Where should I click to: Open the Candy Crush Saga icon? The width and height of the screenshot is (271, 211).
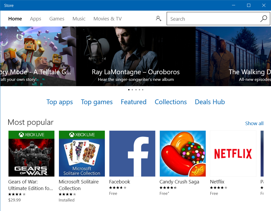[183, 153]
